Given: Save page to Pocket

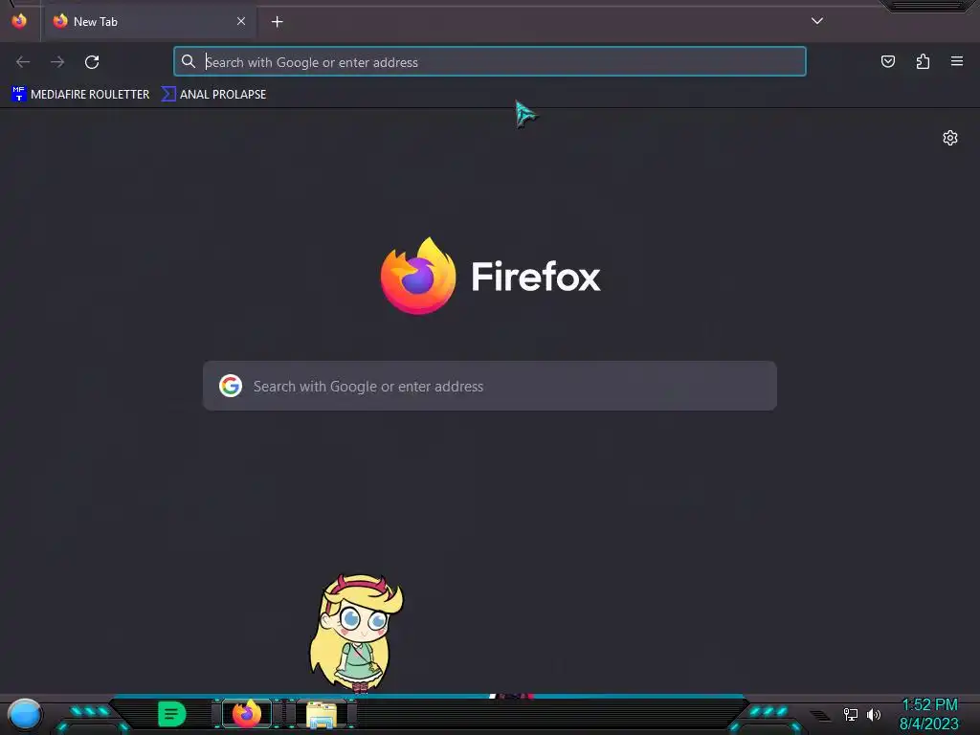Looking at the screenshot, I should pos(887,61).
